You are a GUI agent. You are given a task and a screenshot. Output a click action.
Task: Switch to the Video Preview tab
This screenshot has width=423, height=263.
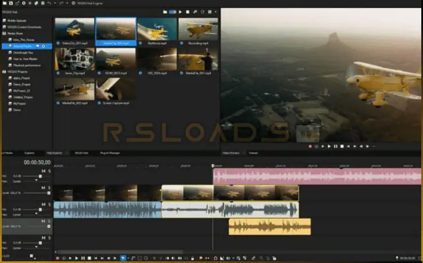click(x=231, y=153)
